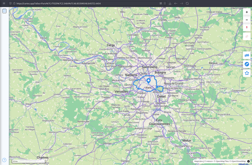
Task: Click the Sartrouville label
Action: click(x=125, y=66)
